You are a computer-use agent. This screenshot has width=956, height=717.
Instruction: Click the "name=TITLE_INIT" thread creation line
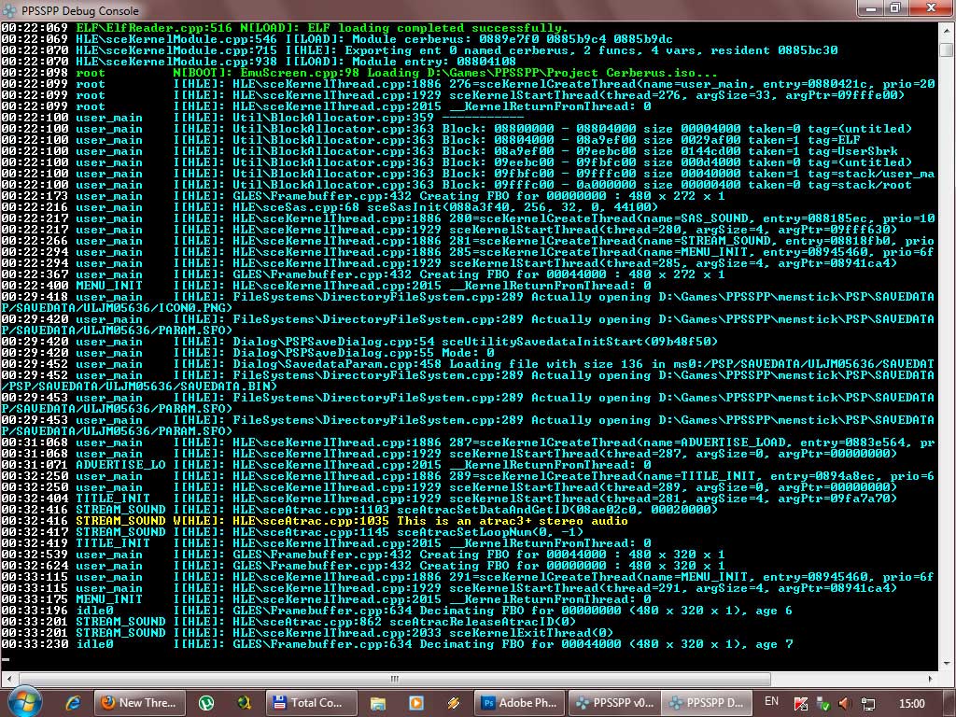pyautogui.click(x=468, y=476)
